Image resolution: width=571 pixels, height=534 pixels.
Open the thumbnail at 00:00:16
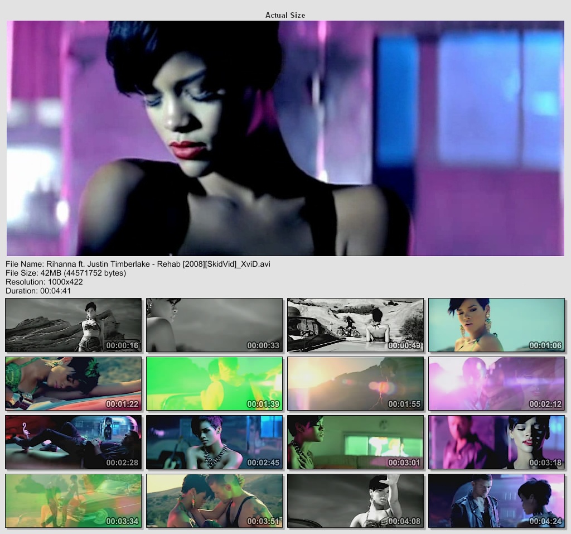74,325
